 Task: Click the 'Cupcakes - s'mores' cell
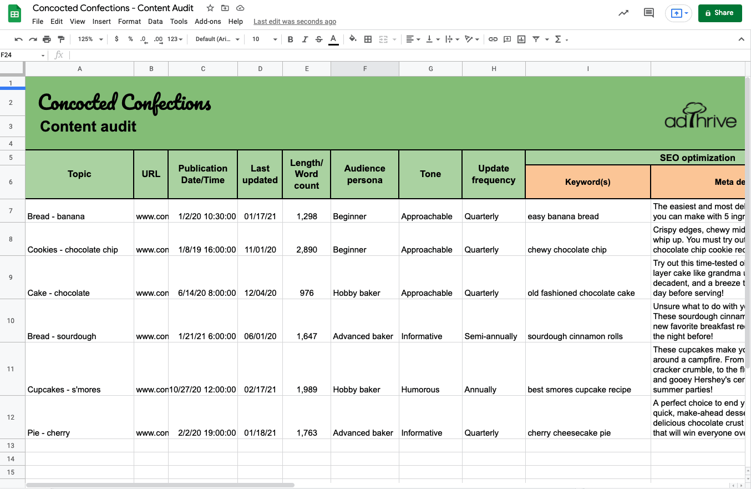click(x=79, y=369)
